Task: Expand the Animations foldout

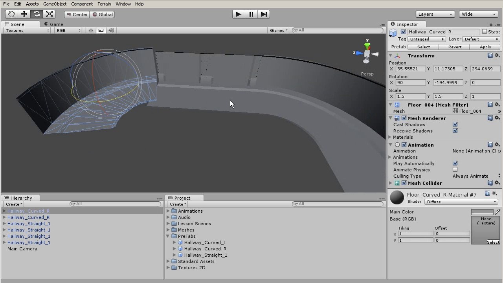Action: (390, 157)
